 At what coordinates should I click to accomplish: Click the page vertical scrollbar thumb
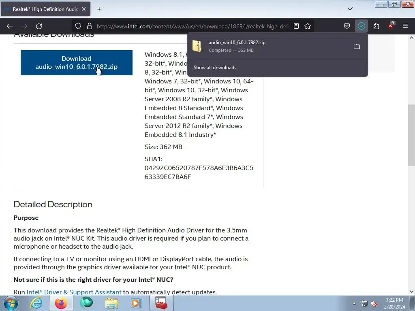click(x=411, y=135)
